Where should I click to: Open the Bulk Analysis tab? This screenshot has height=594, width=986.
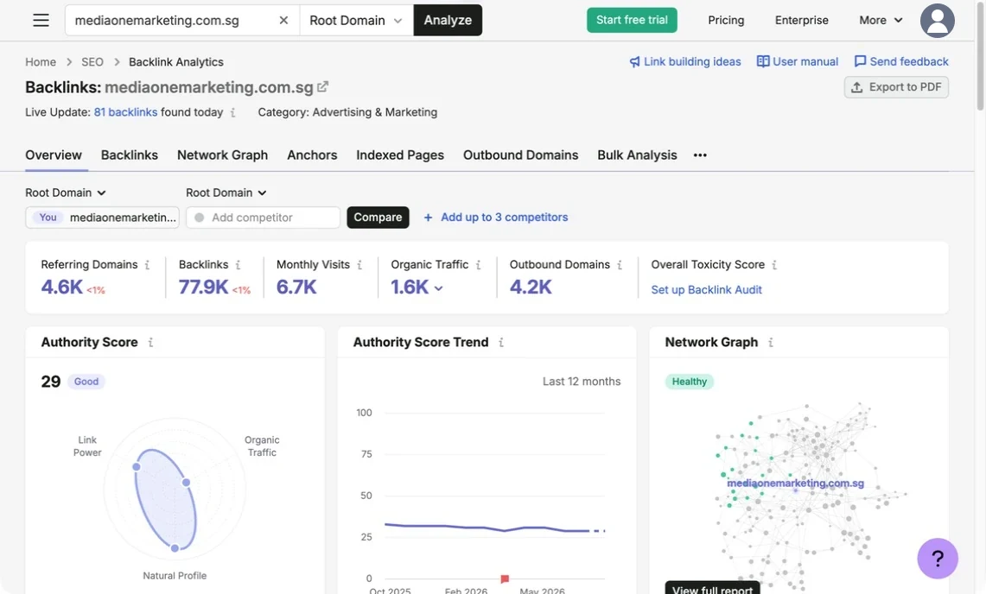[637, 155]
